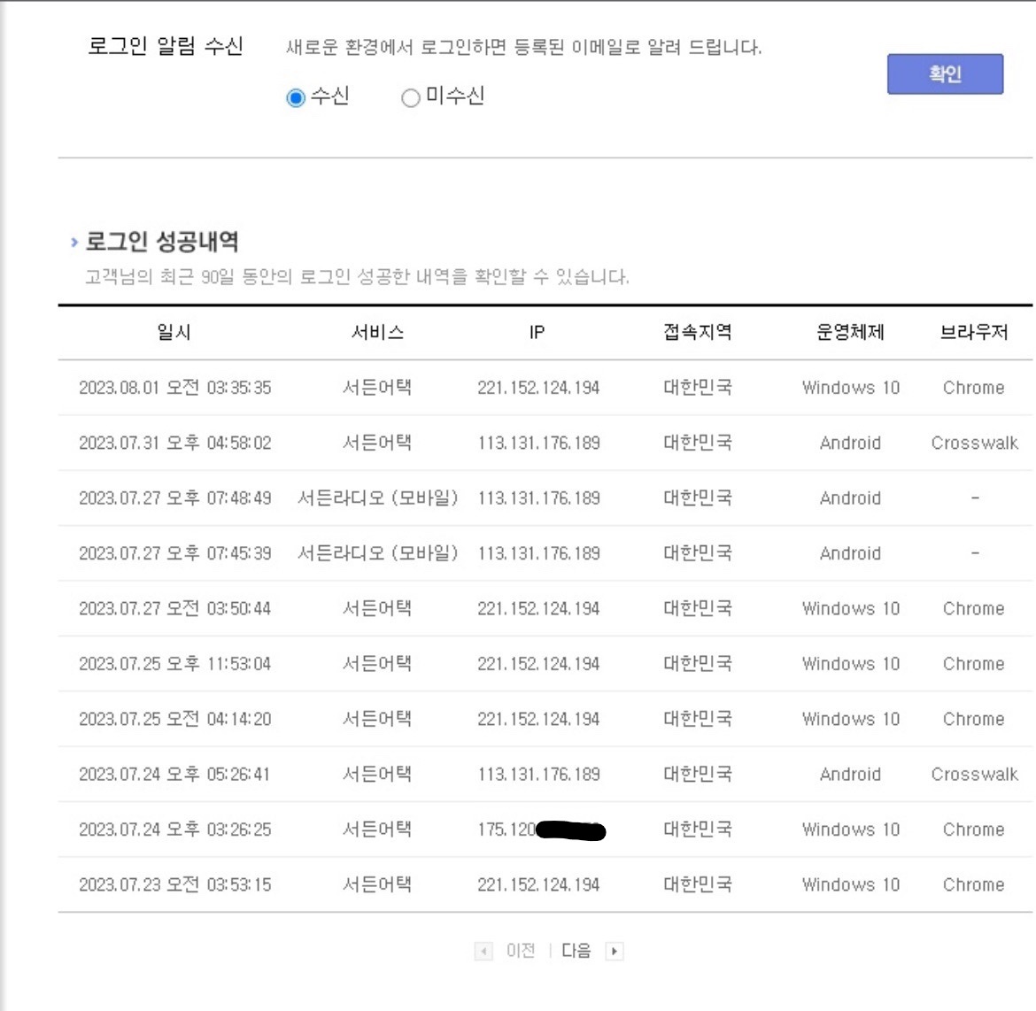This screenshot has height=1011, width=1036.
Task: Select the 2023.08.01 오전 03:35:35 login entry
Action: click(x=174, y=388)
